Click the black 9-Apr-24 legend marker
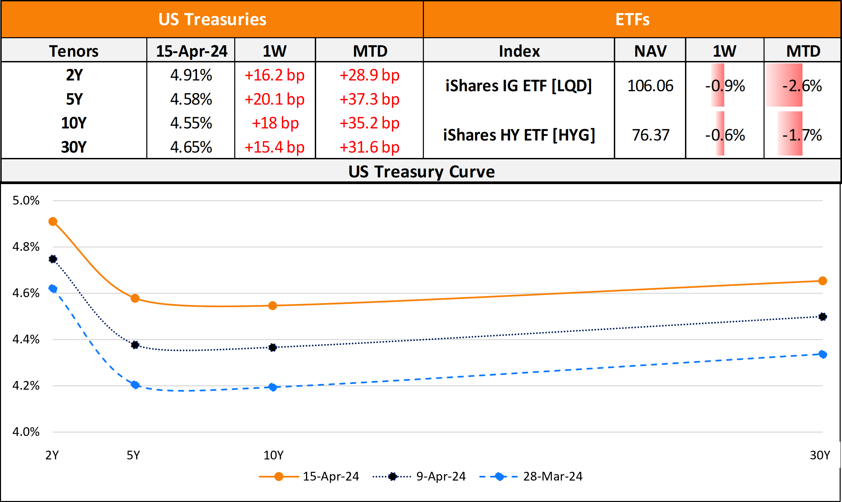 point(392,476)
